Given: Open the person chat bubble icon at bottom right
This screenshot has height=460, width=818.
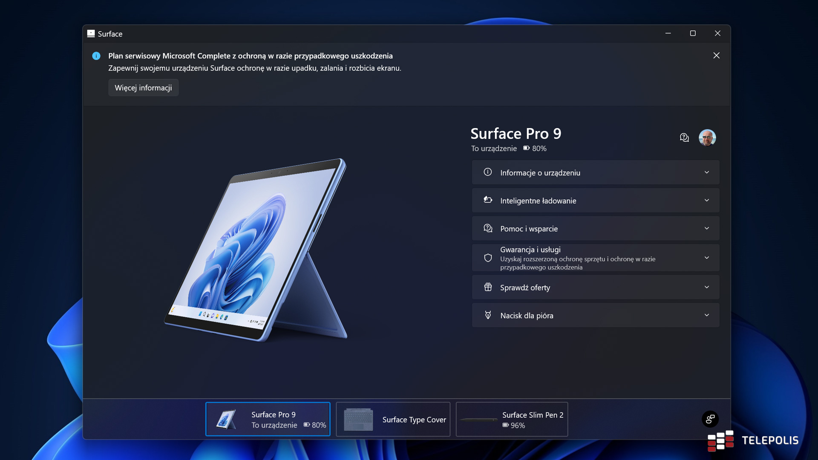Looking at the screenshot, I should (x=709, y=419).
